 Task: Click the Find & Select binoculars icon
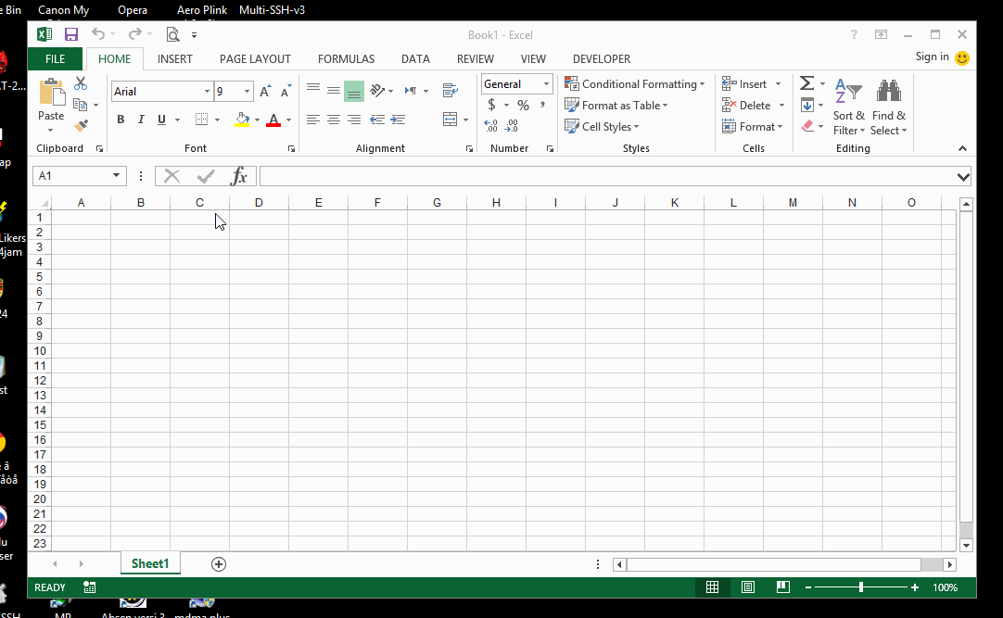click(888, 90)
